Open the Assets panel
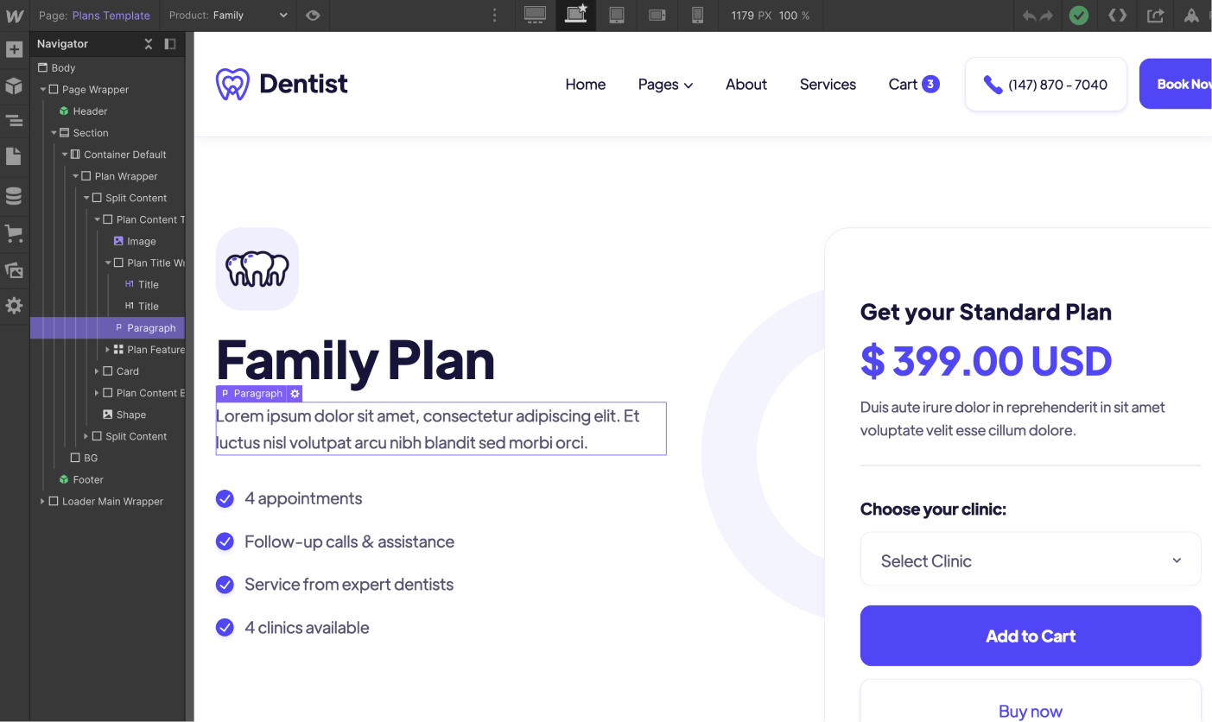The height and width of the screenshot is (722, 1212). 15,269
